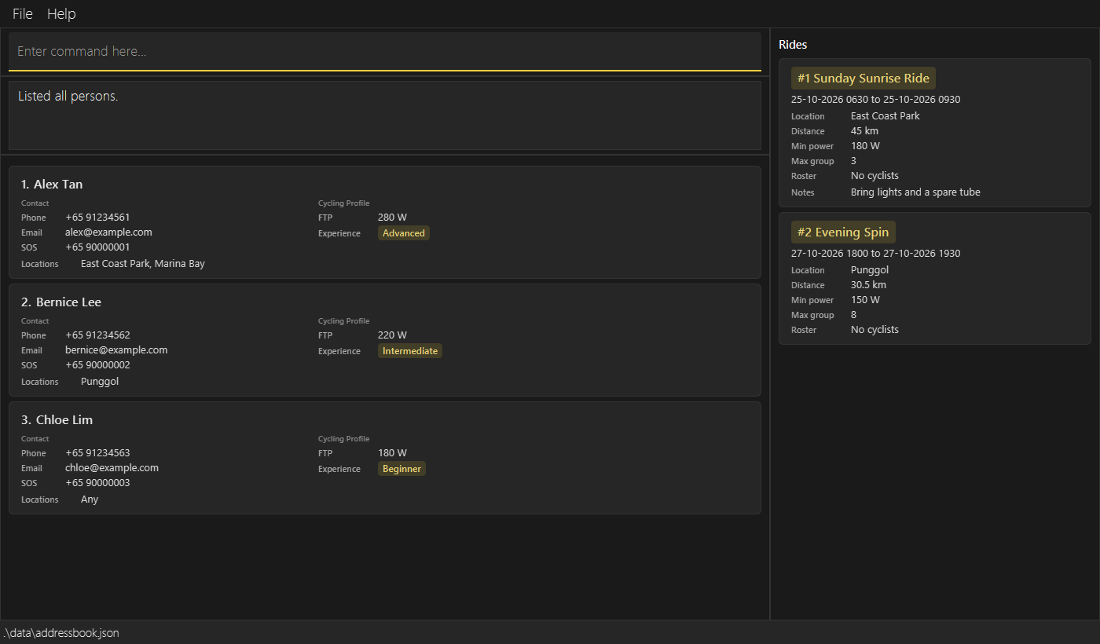The width and height of the screenshot is (1100, 644).
Task: Click SOS number +65 90000001
Action: (97, 247)
